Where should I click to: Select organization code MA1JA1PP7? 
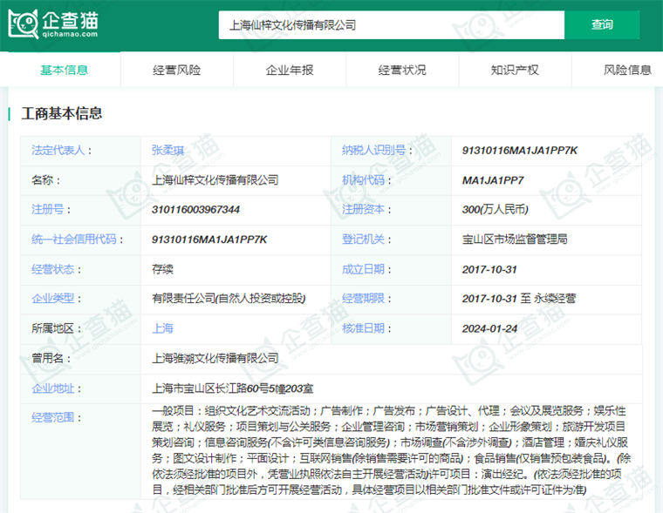pos(493,180)
